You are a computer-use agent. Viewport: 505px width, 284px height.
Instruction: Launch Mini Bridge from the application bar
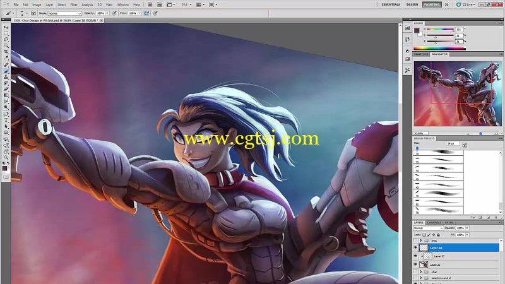coord(160,4)
